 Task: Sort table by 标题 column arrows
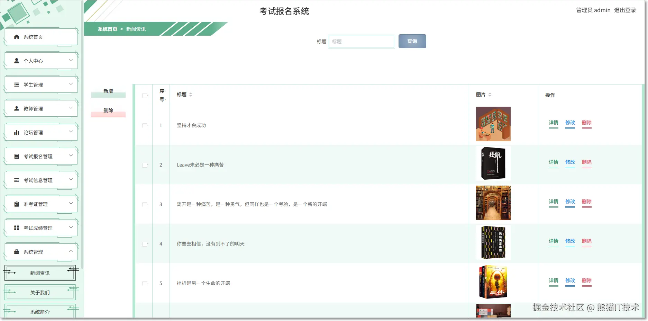pyautogui.click(x=191, y=95)
